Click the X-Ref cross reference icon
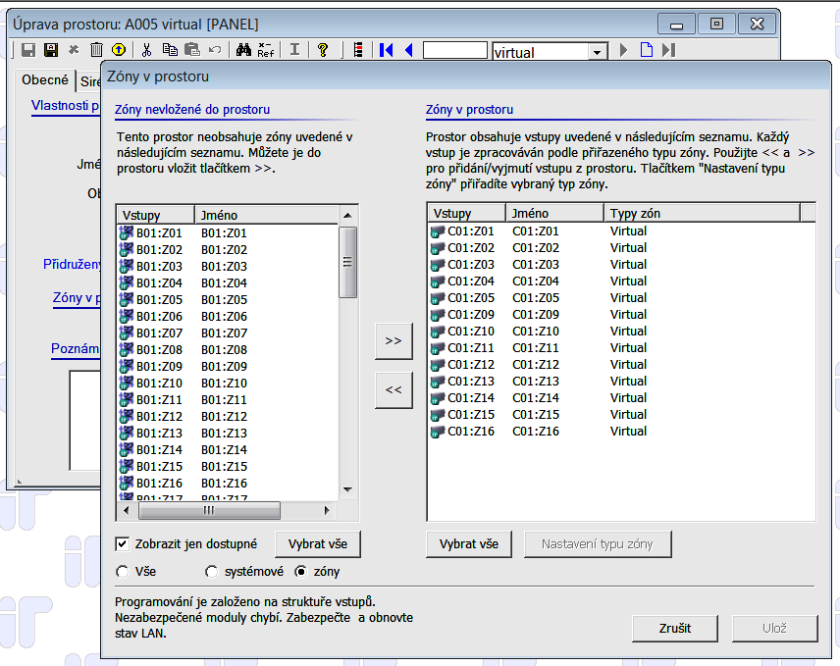The height and width of the screenshot is (666, 840). coord(266,50)
